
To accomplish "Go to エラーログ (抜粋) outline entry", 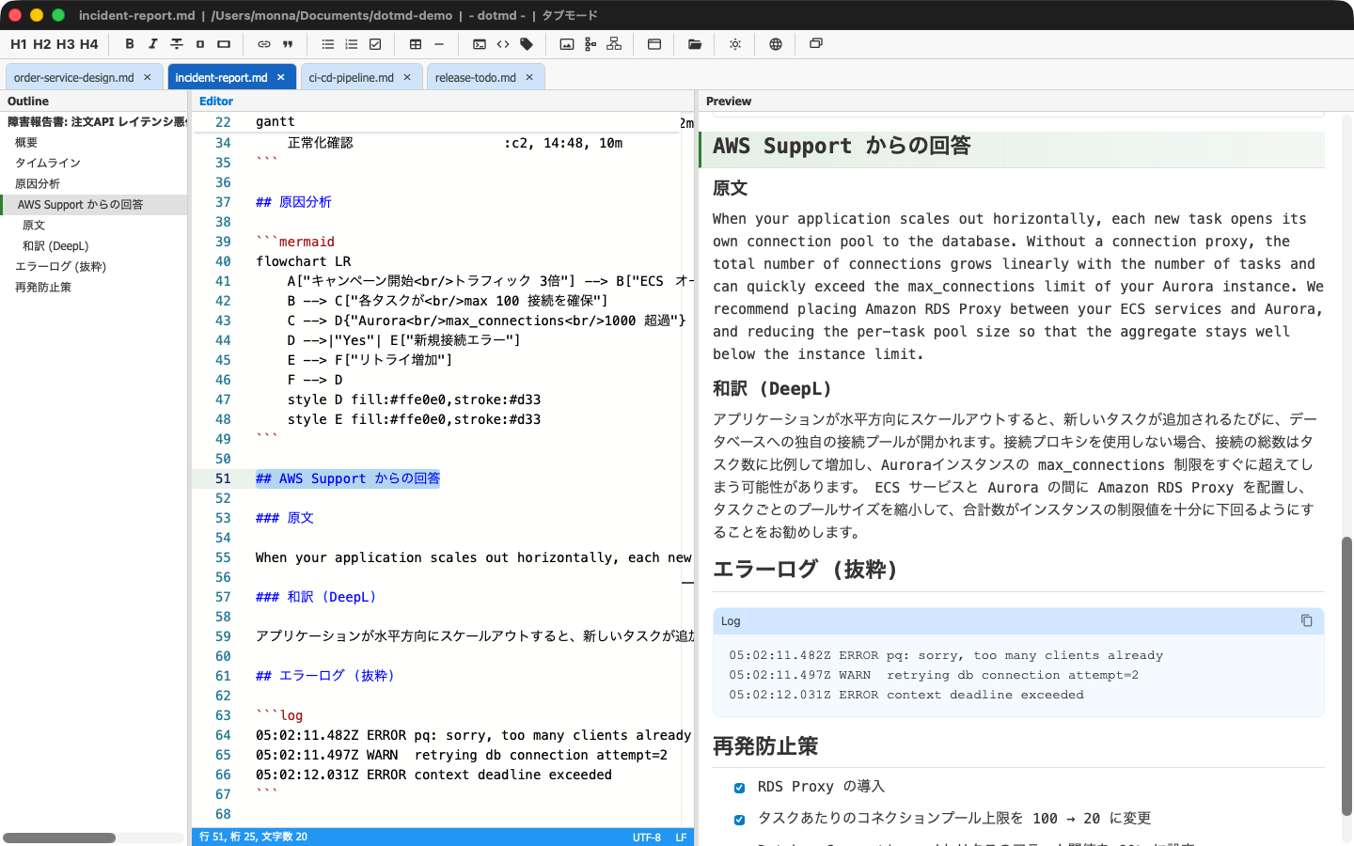I will tap(60, 267).
